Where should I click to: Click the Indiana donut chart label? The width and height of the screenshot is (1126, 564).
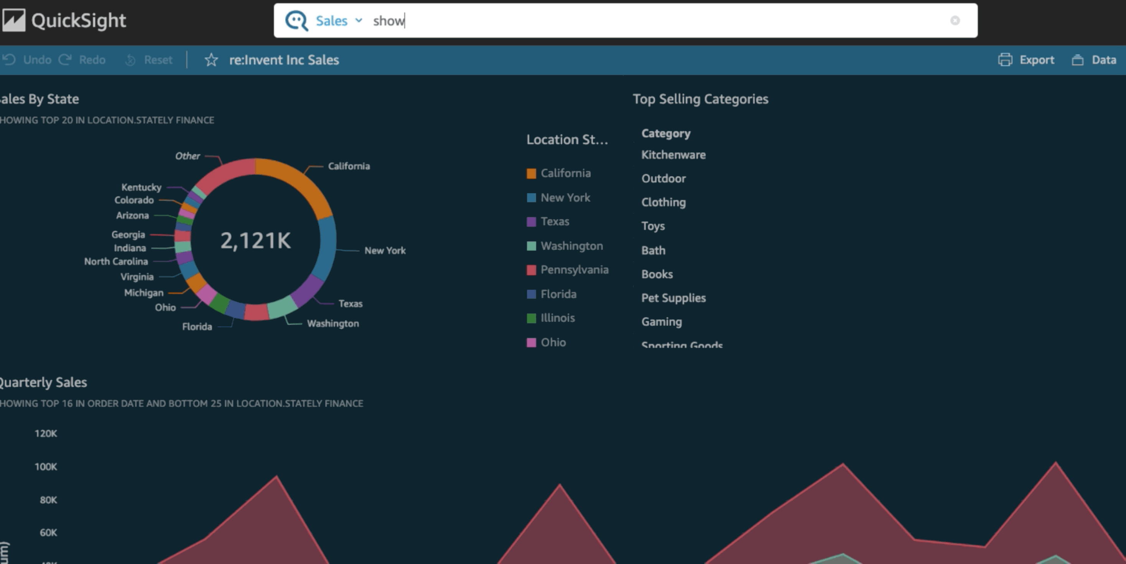[x=130, y=248]
